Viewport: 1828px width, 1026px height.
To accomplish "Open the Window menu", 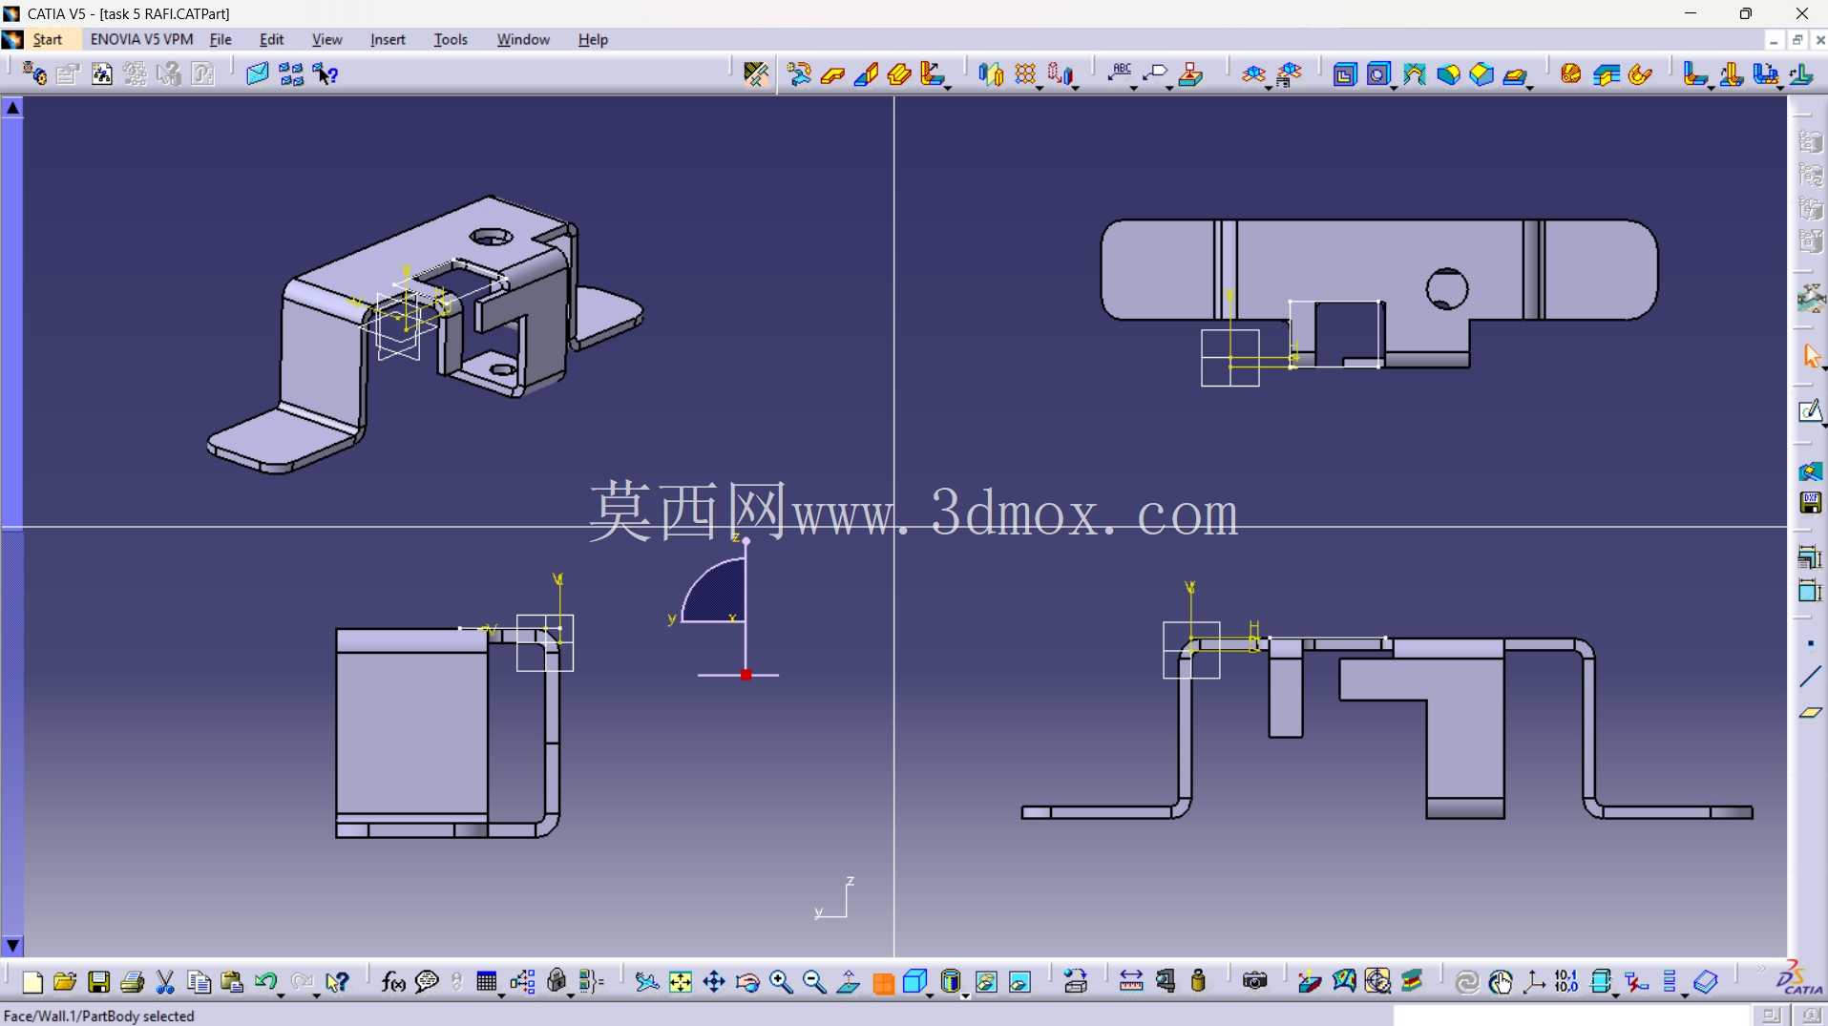I will pyautogui.click(x=523, y=39).
